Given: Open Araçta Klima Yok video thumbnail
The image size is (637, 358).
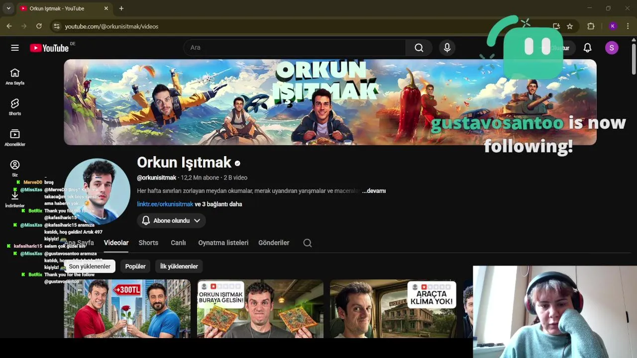Looking at the screenshot, I should [393, 309].
